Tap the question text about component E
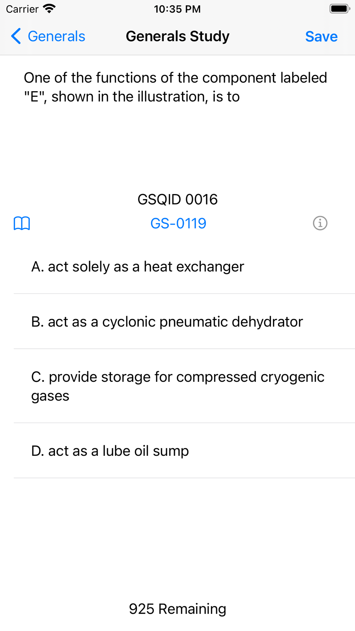The width and height of the screenshot is (355, 631). pos(175,87)
